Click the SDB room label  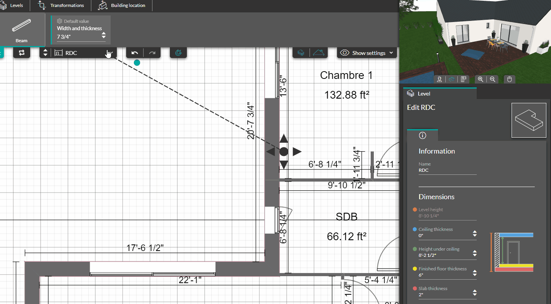347,217
